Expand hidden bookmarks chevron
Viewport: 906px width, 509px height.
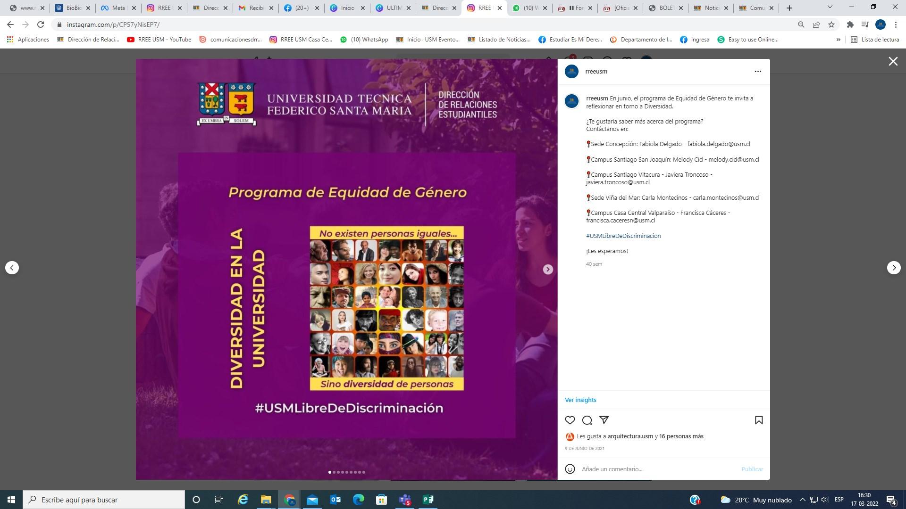[838, 40]
